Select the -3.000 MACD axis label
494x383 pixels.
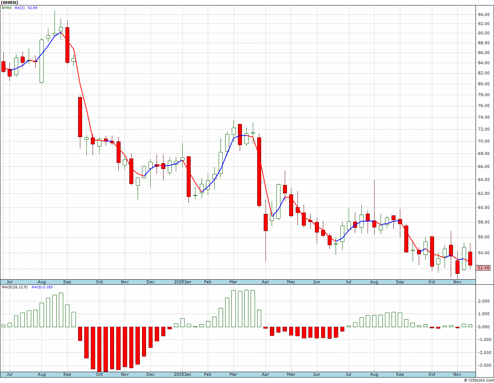click(x=484, y=365)
